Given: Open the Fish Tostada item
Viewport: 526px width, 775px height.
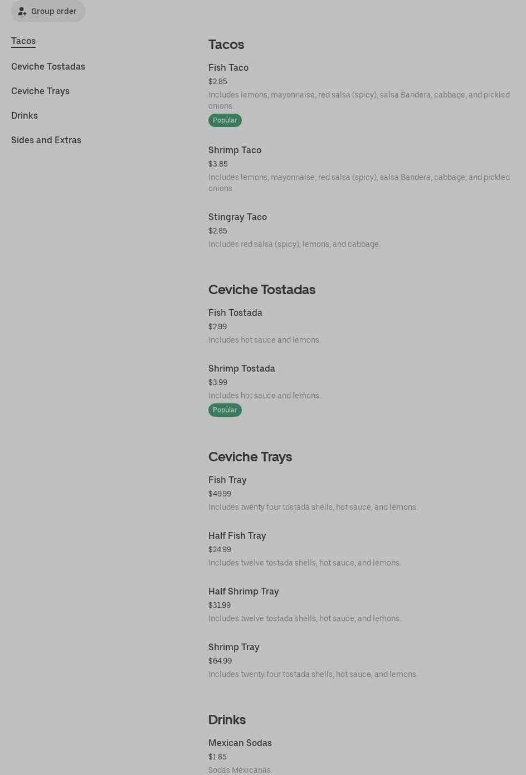Looking at the screenshot, I should tap(235, 313).
